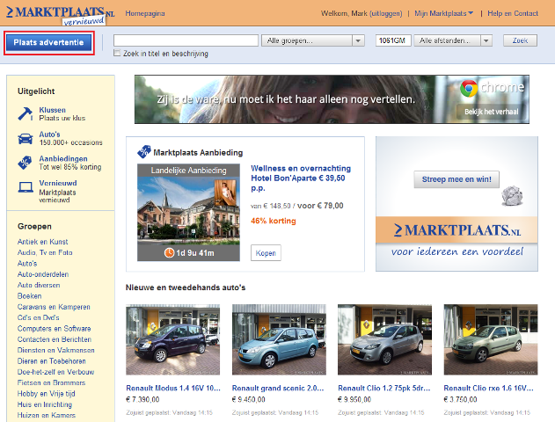The width and height of the screenshot is (555, 422).
Task: Open the Renault Clio 1.2 thumbnail
Action: point(384,339)
